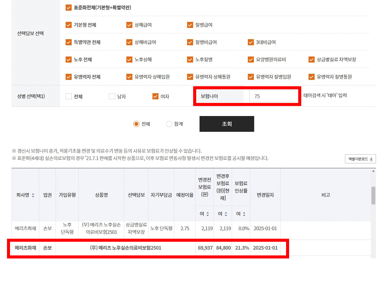This screenshot has width=379, height=287.
Task: Toggle 유병력자 상해통원 checkbox
Action: pos(190,77)
